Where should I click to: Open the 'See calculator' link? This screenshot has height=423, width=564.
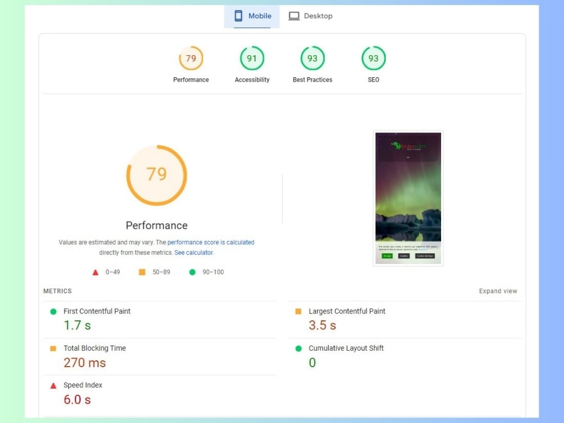coord(193,253)
